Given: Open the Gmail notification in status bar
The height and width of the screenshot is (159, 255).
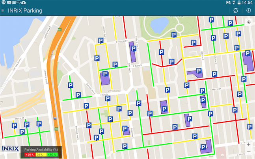Looking at the screenshot, I should pyautogui.click(x=14, y=2).
